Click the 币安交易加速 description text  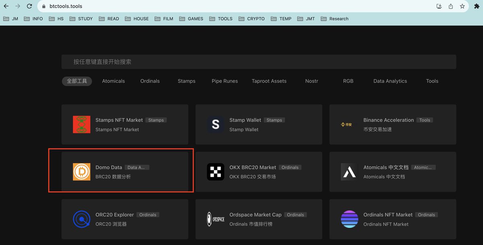(x=378, y=129)
